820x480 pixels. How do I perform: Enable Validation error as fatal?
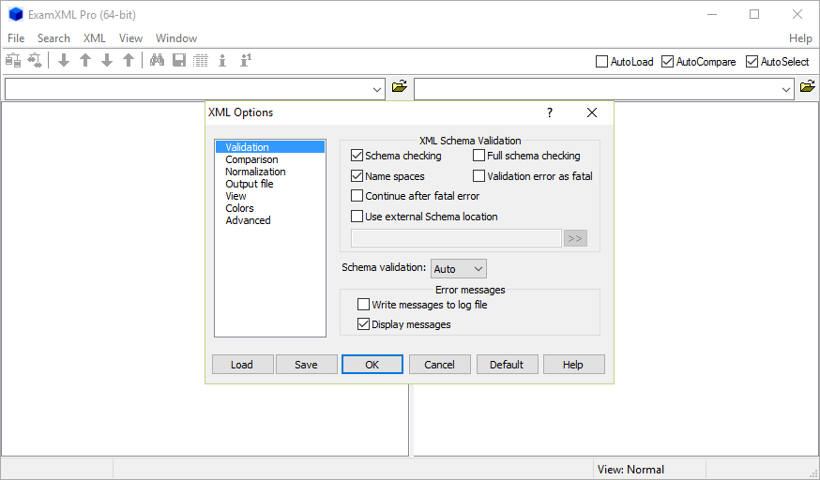(478, 176)
